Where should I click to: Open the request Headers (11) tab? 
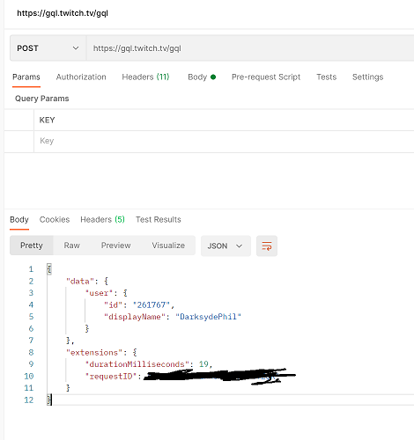point(145,77)
